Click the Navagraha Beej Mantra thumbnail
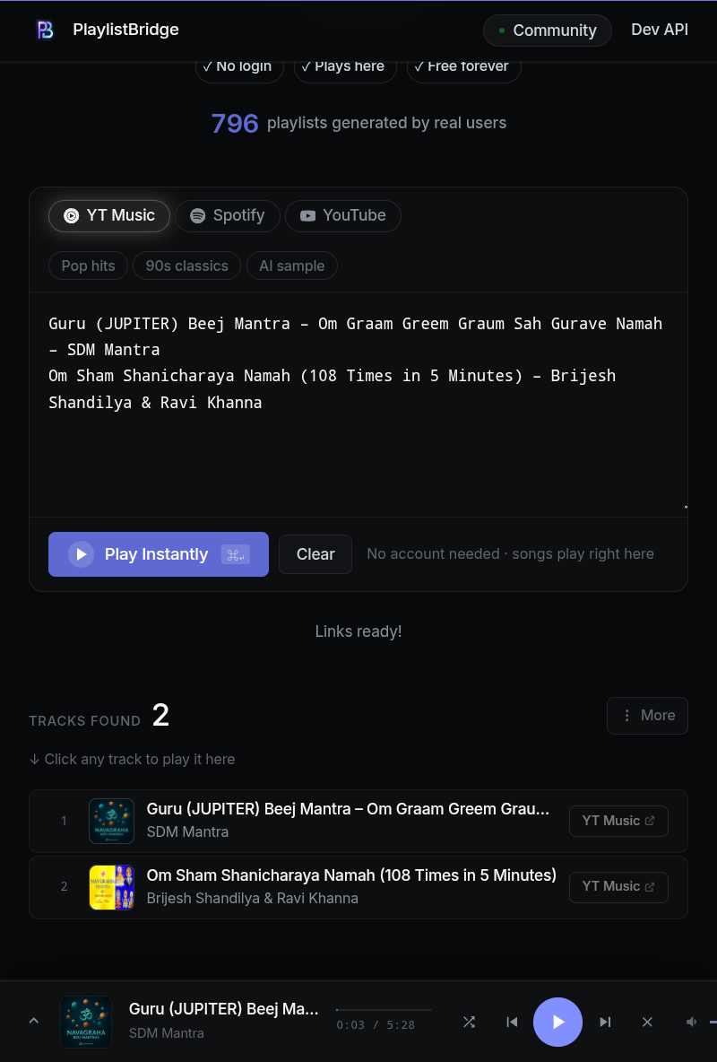Viewport: 717px width, 1062px height. coord(111,821)
